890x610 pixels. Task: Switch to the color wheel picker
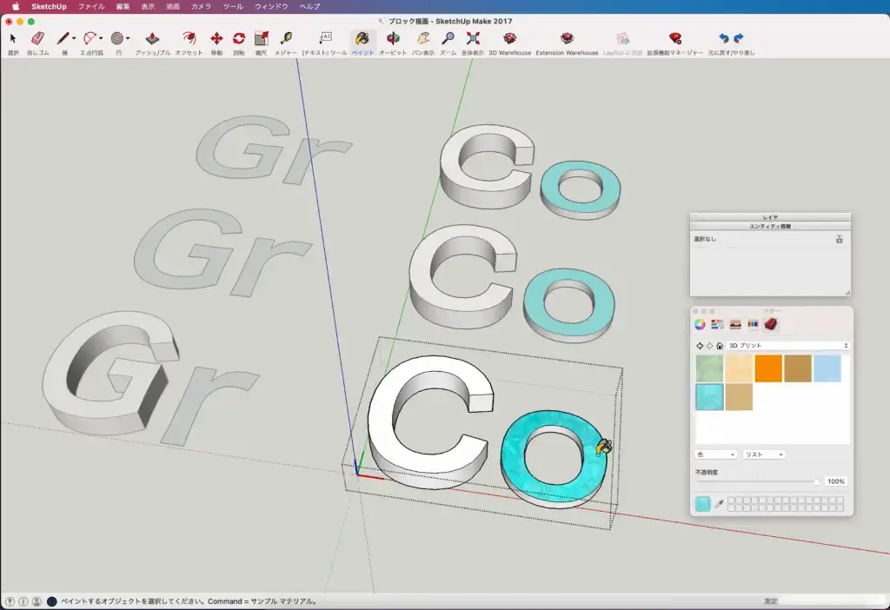(x=700, y=324)
